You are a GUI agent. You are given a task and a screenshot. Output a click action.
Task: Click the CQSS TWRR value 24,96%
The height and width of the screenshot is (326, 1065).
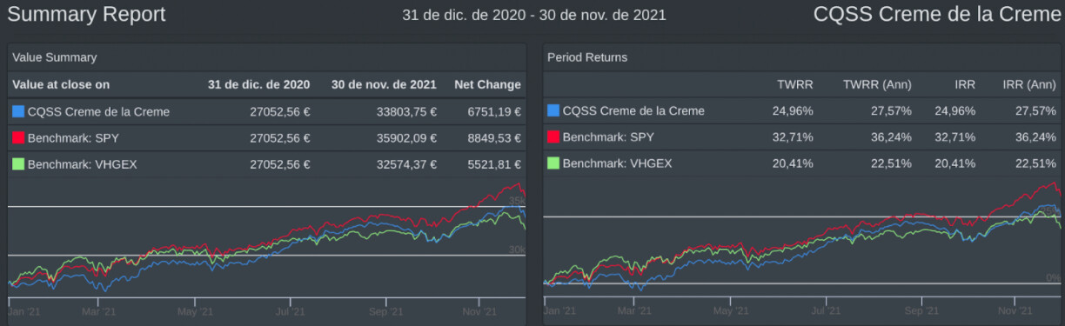tap(793, 110)
